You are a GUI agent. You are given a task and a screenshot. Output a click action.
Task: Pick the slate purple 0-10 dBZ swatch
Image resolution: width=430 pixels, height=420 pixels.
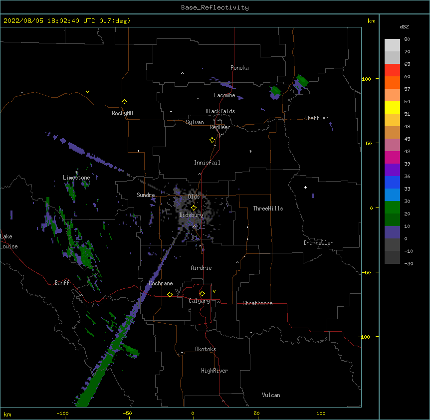coord(392,232)
